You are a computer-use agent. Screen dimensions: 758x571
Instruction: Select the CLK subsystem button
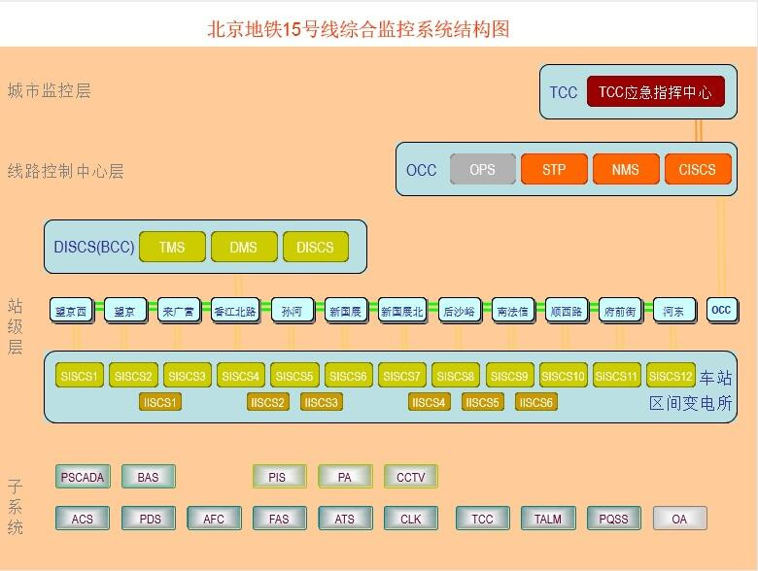(x=411, y=519)
